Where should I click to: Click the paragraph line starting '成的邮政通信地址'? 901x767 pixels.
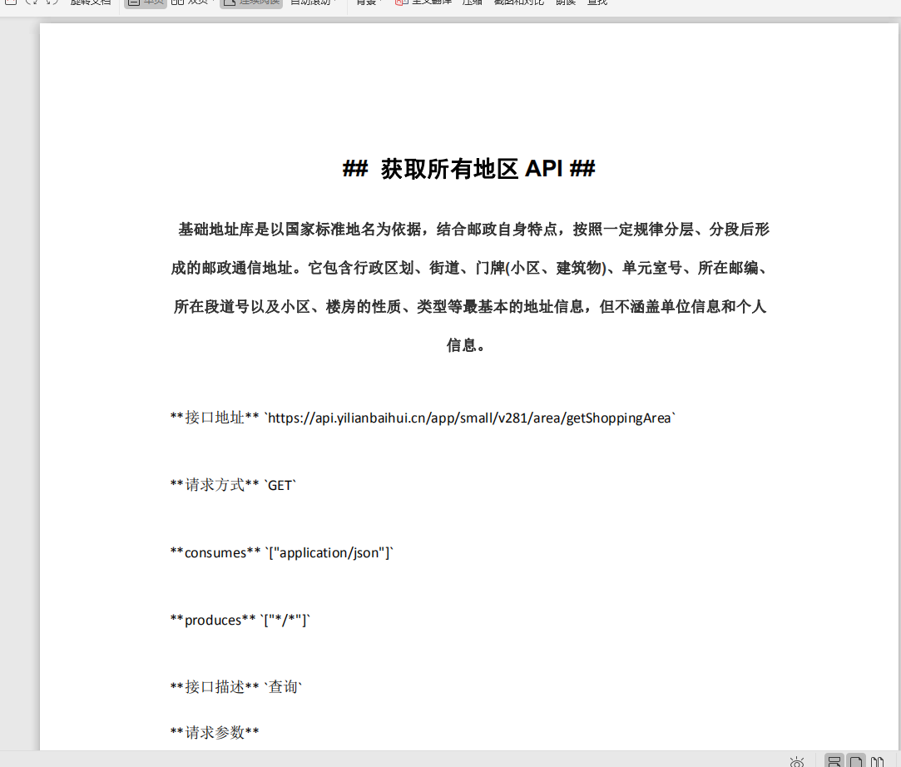[469, 269]
